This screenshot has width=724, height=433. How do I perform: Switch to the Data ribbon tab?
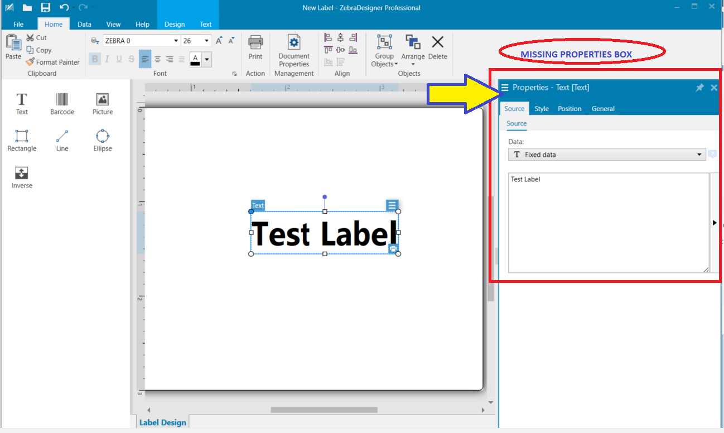tap(84, 24)
